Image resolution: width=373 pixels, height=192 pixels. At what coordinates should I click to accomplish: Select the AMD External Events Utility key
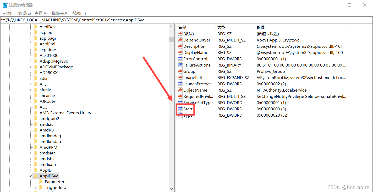tap(65, 113)
